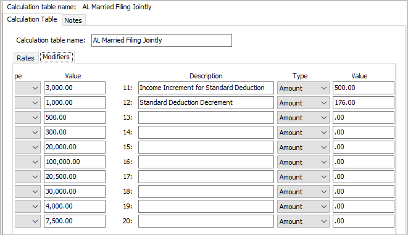Click the 20,500.00 value field
The width and height of the screenshot is (408, 235).
[x=75, y=177]
